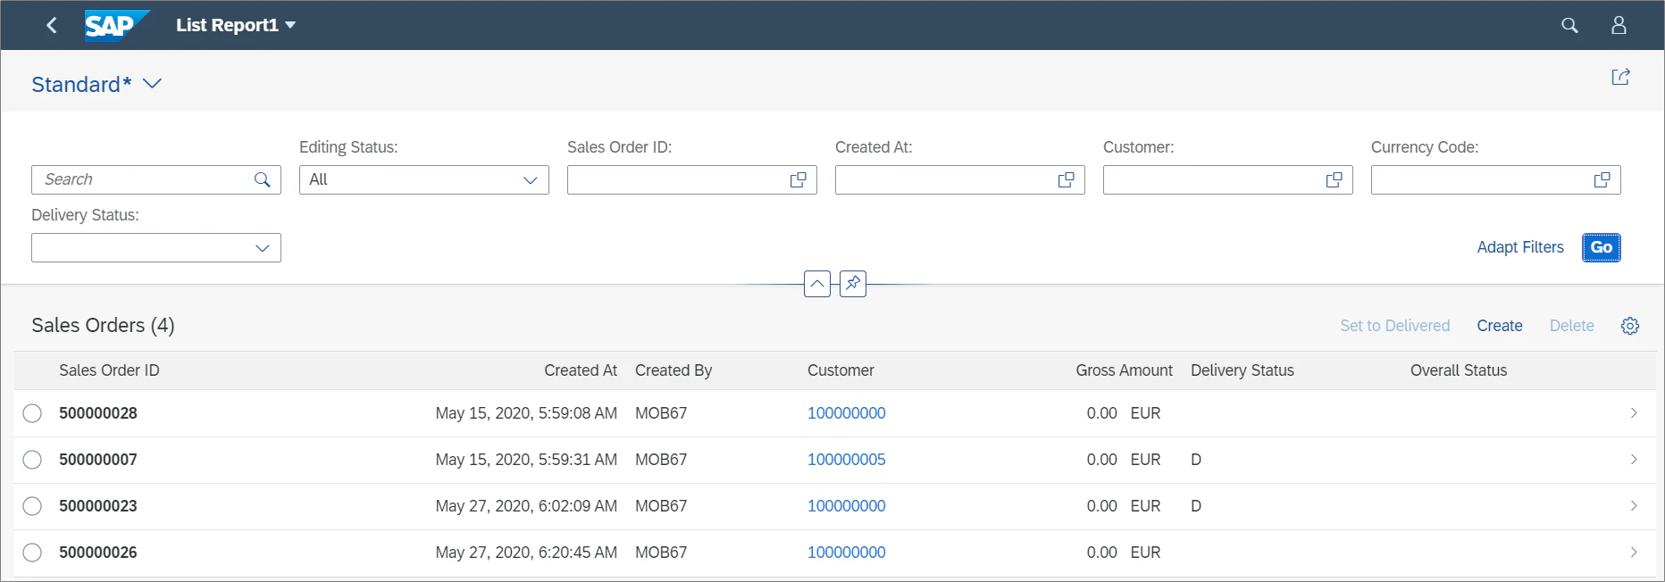This screenshot has width=1665, height=582.
Task: Click the back navigation arrow
Action: click(x=52, y=25)
